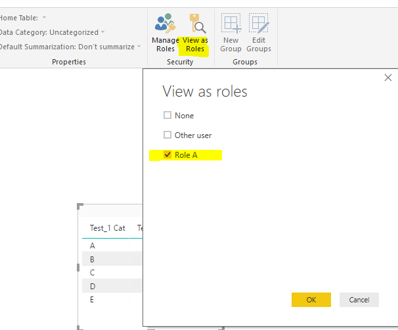398x330 pixels.
Task: Expand the Home Table dropdown
Action: pyautogui.click(x=44, y=18)
